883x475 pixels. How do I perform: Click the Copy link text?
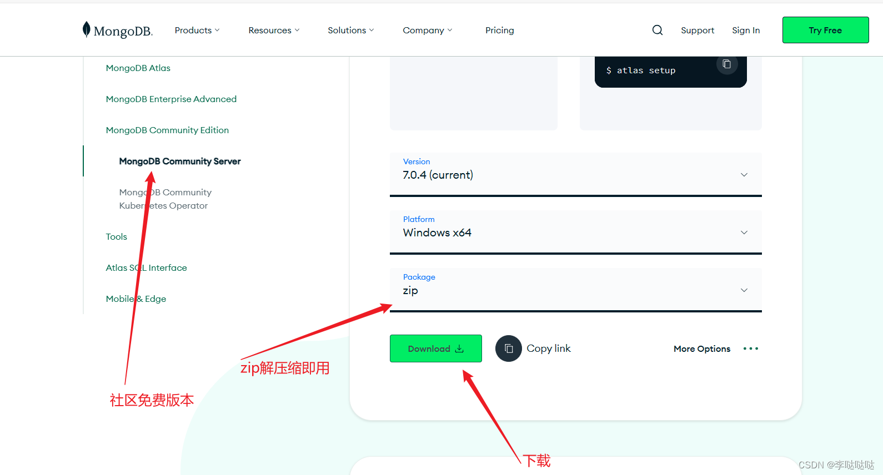(x=549, y=348)
